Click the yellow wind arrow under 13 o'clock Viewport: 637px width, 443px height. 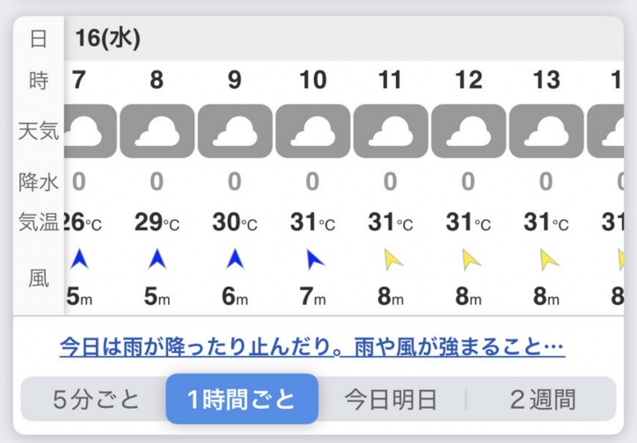point(548,260)
